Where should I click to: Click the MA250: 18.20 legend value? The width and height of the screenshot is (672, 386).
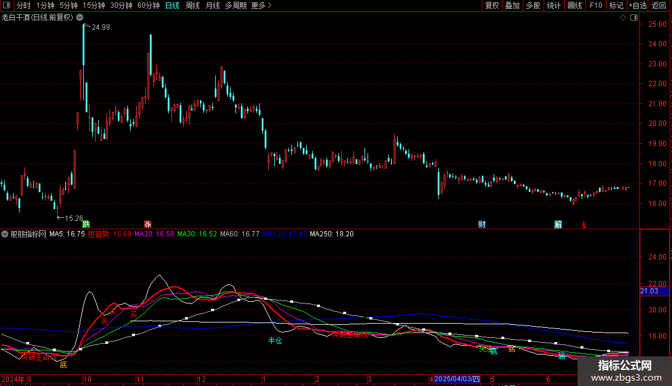pos(332,234)
